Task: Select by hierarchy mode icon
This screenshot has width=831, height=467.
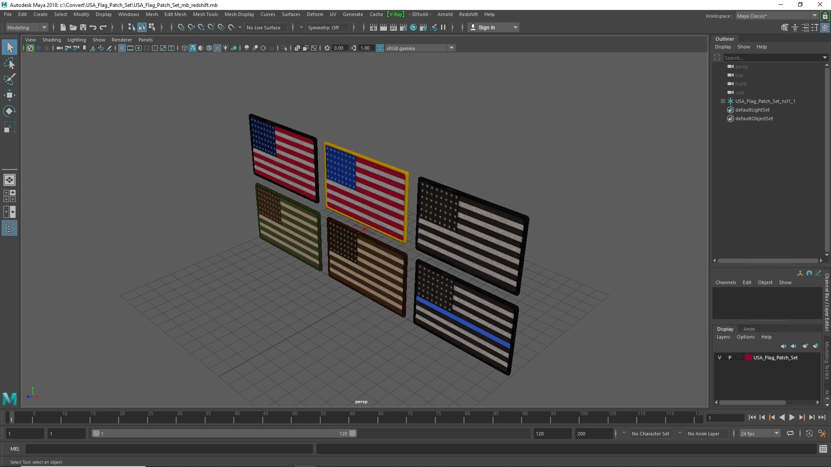Action: tap(132, 27)
